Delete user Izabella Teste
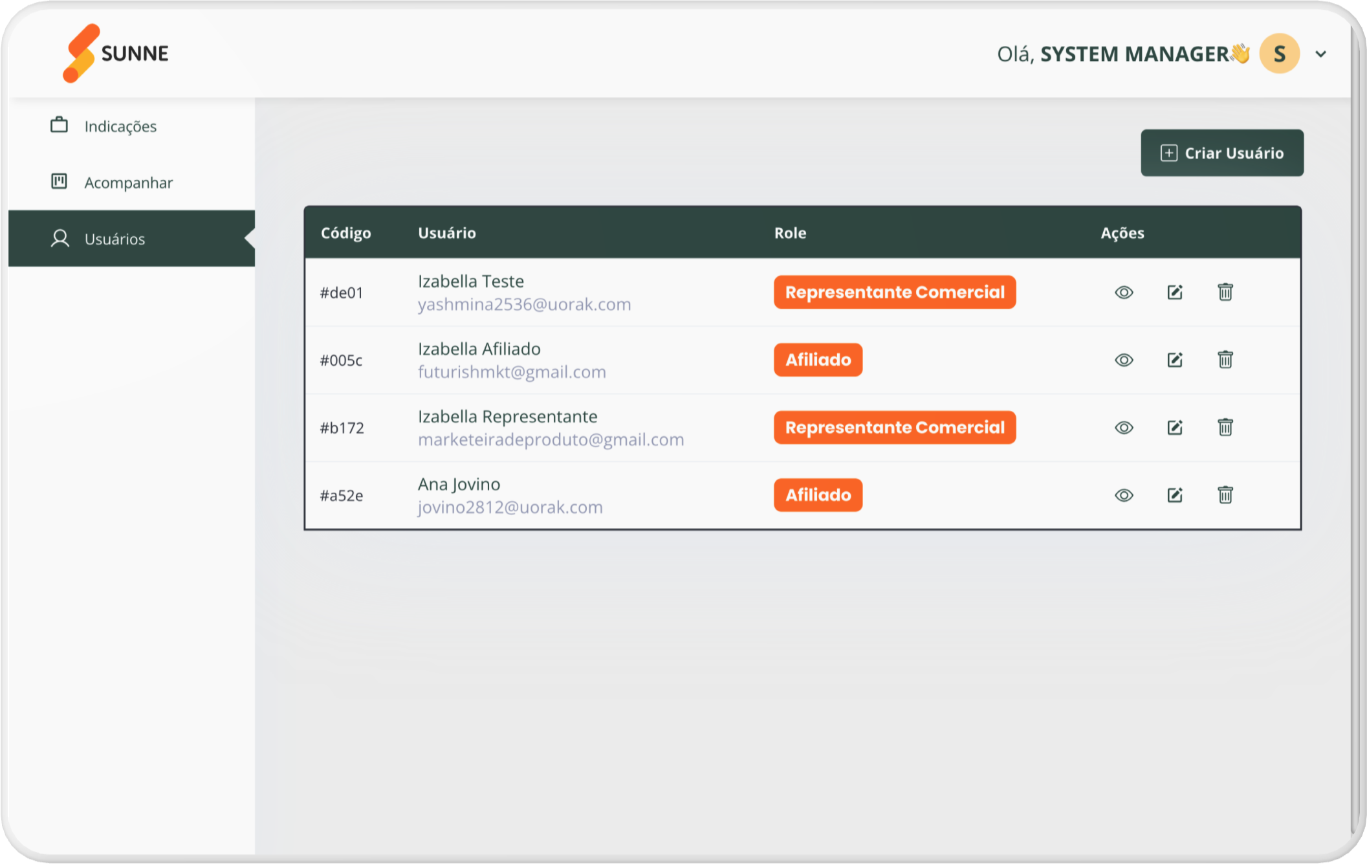1367x864 pixels. pos(1225,292)
